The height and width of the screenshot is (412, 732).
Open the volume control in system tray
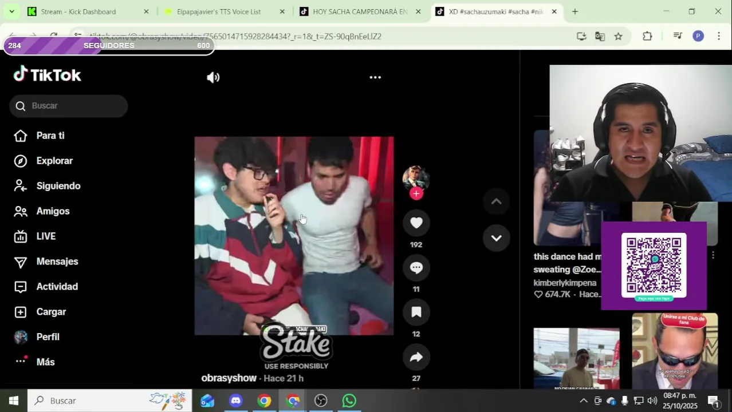click(652, 401)
